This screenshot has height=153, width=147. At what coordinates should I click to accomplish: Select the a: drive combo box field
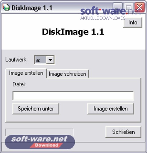pyautogui.click(x=44, y=60)
